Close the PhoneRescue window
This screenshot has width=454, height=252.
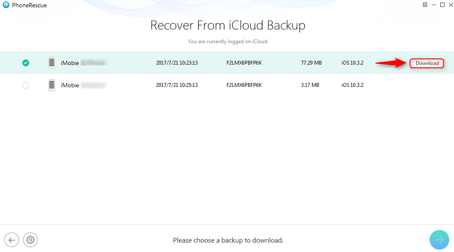point(451,5)
